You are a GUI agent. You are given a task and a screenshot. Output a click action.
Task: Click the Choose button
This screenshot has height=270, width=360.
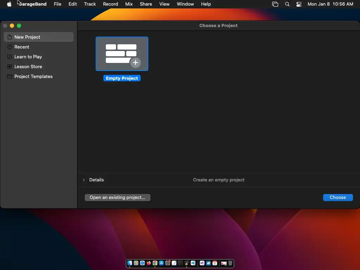pyautogui.click(x=338, y=198)
